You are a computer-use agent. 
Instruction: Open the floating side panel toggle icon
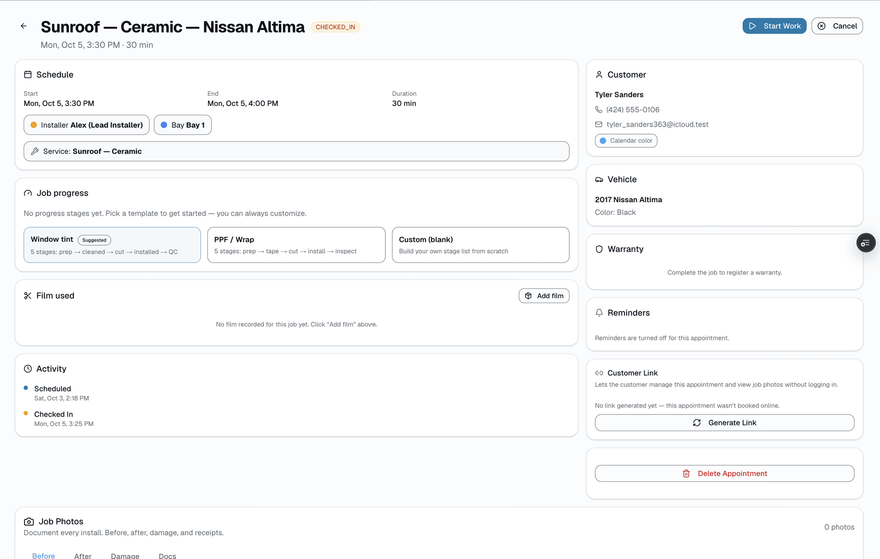point(866,243)
